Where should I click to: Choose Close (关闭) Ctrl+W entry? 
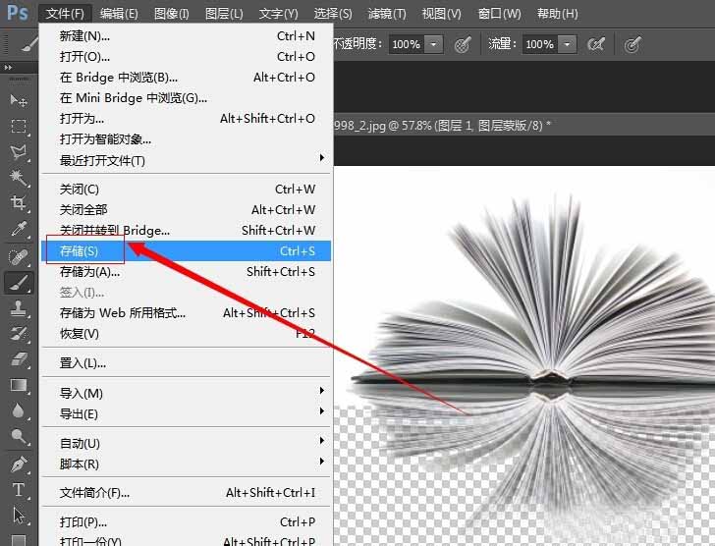coord(186,189)
